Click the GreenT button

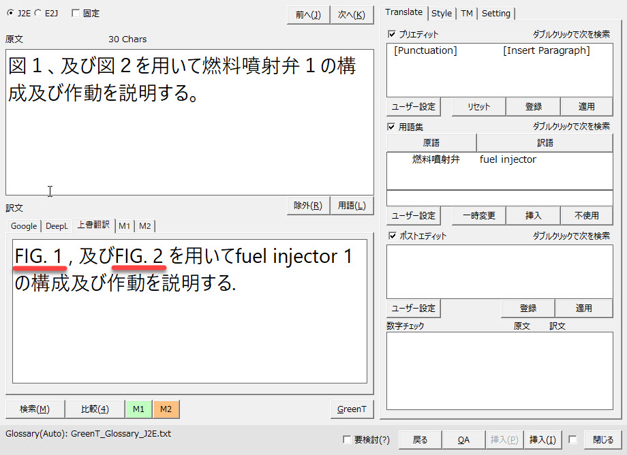pos(352,409)
